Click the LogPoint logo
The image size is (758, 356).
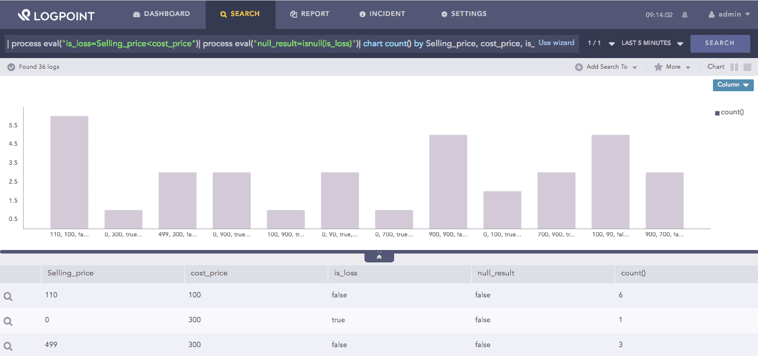click(x=56, y=15)
